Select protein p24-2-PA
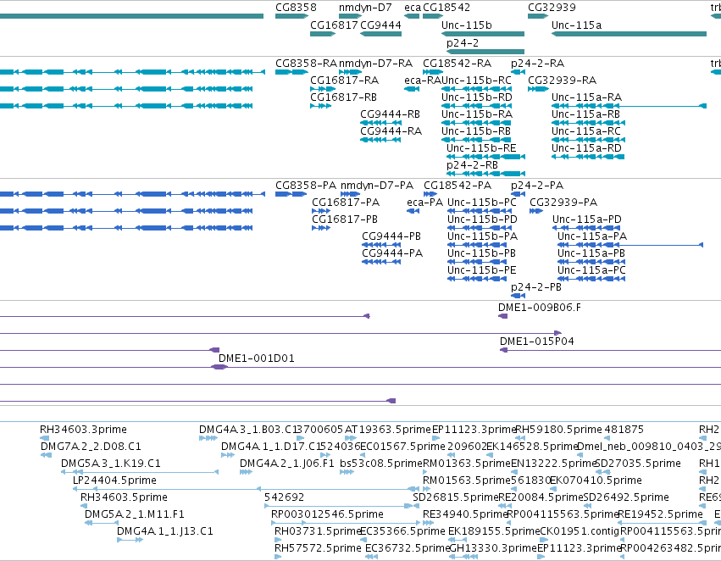721x561 pixels. click(x=518, y=194)
